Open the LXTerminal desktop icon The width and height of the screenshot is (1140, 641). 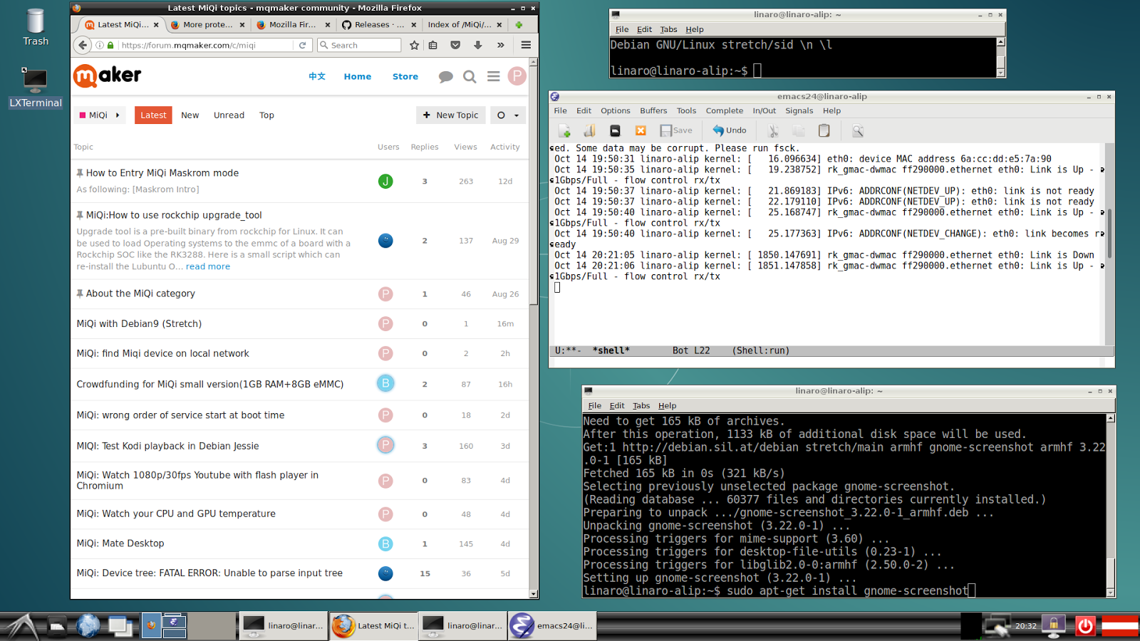(36, 88)
